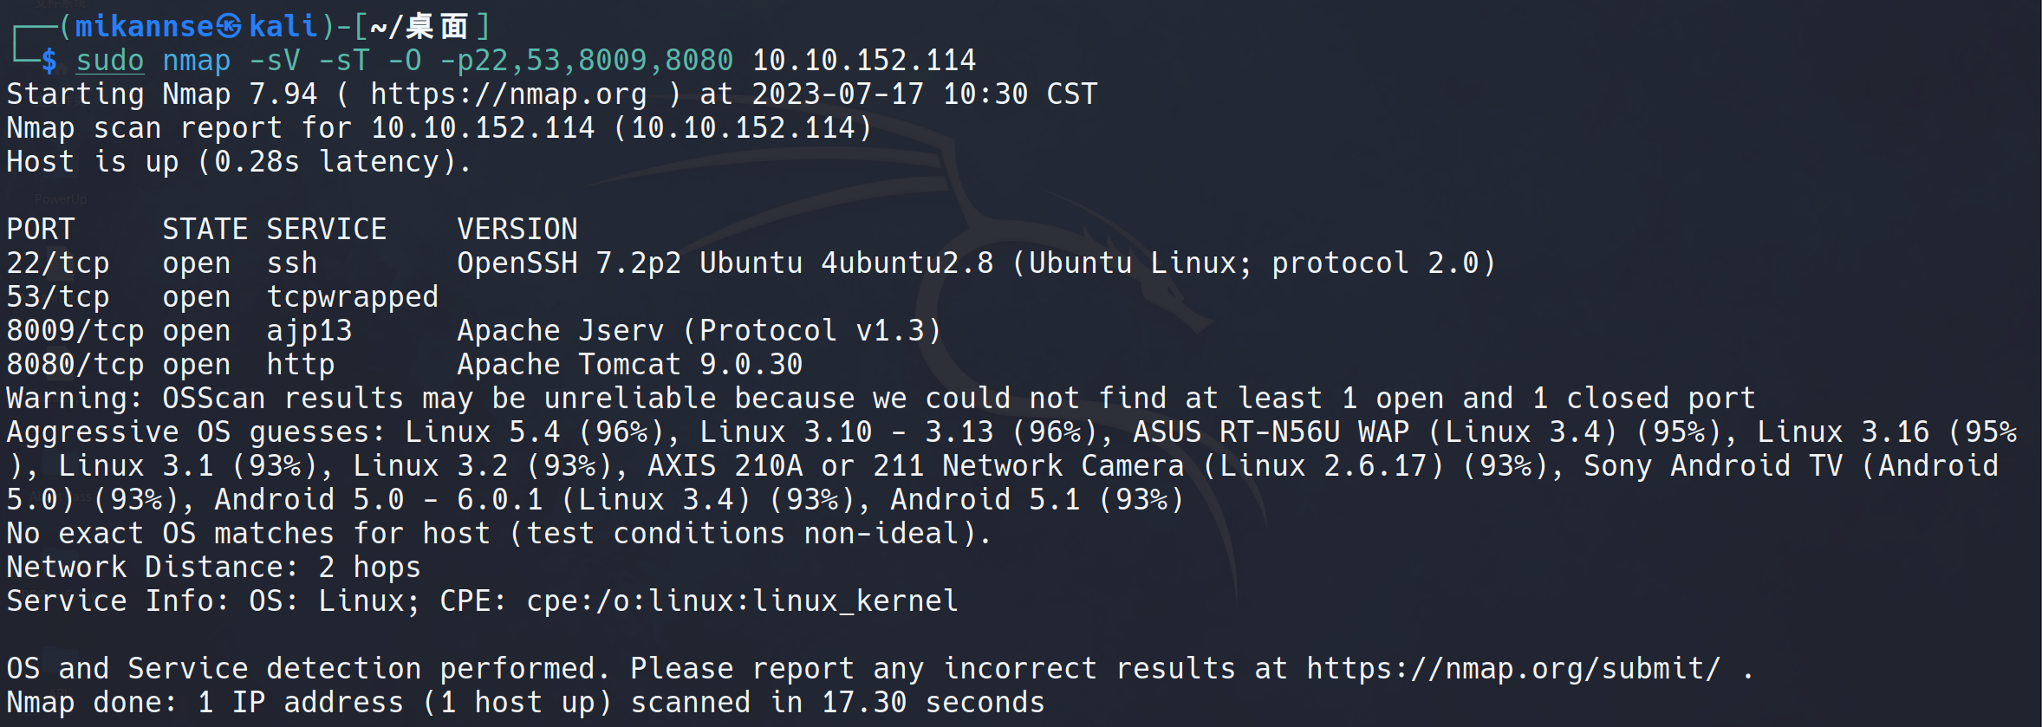Open the nmap.org/submit link
This screenshot has width=2042, height=727.
(x=1512, y=669)
